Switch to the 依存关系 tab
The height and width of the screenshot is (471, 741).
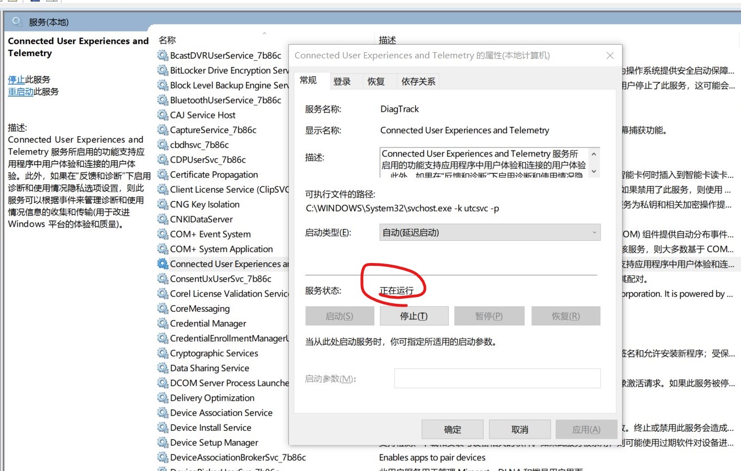(x=418, y=82)
